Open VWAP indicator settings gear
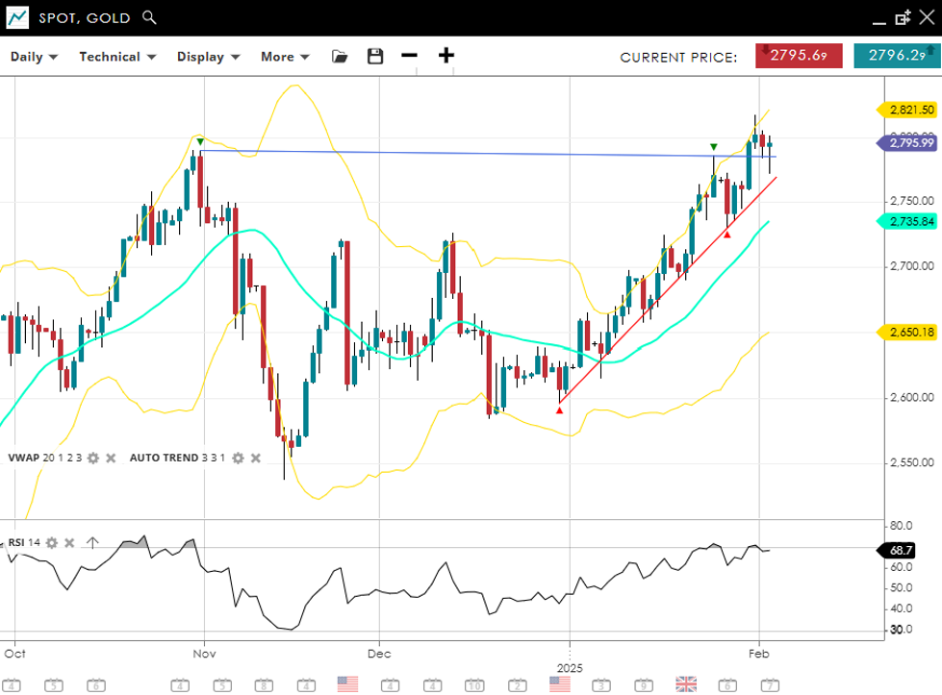The height and width of the screenshot is (695, 942). [93, 459]
